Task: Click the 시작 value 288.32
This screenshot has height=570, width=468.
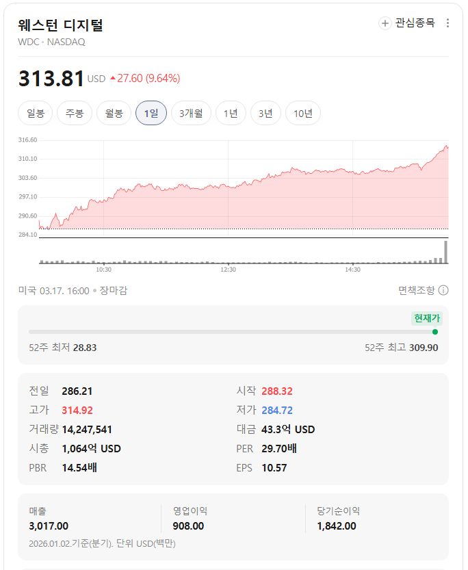Action: pyautogui.click(x=277, y=391)
